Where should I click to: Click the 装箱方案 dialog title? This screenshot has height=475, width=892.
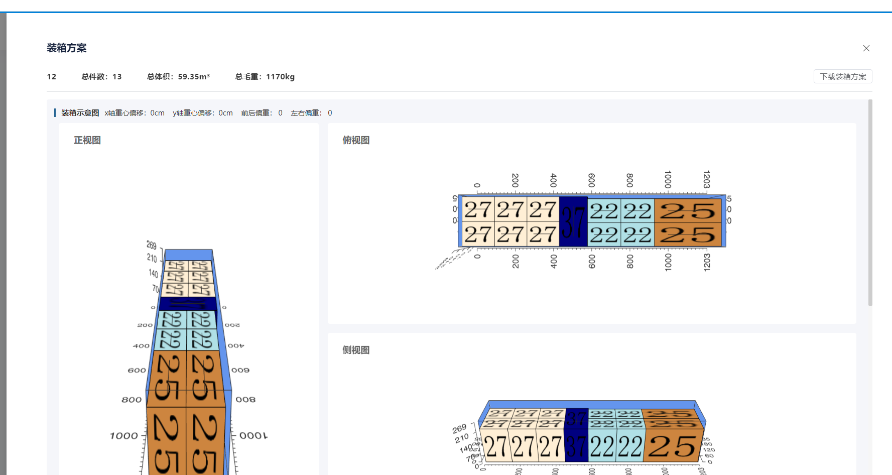67,48
